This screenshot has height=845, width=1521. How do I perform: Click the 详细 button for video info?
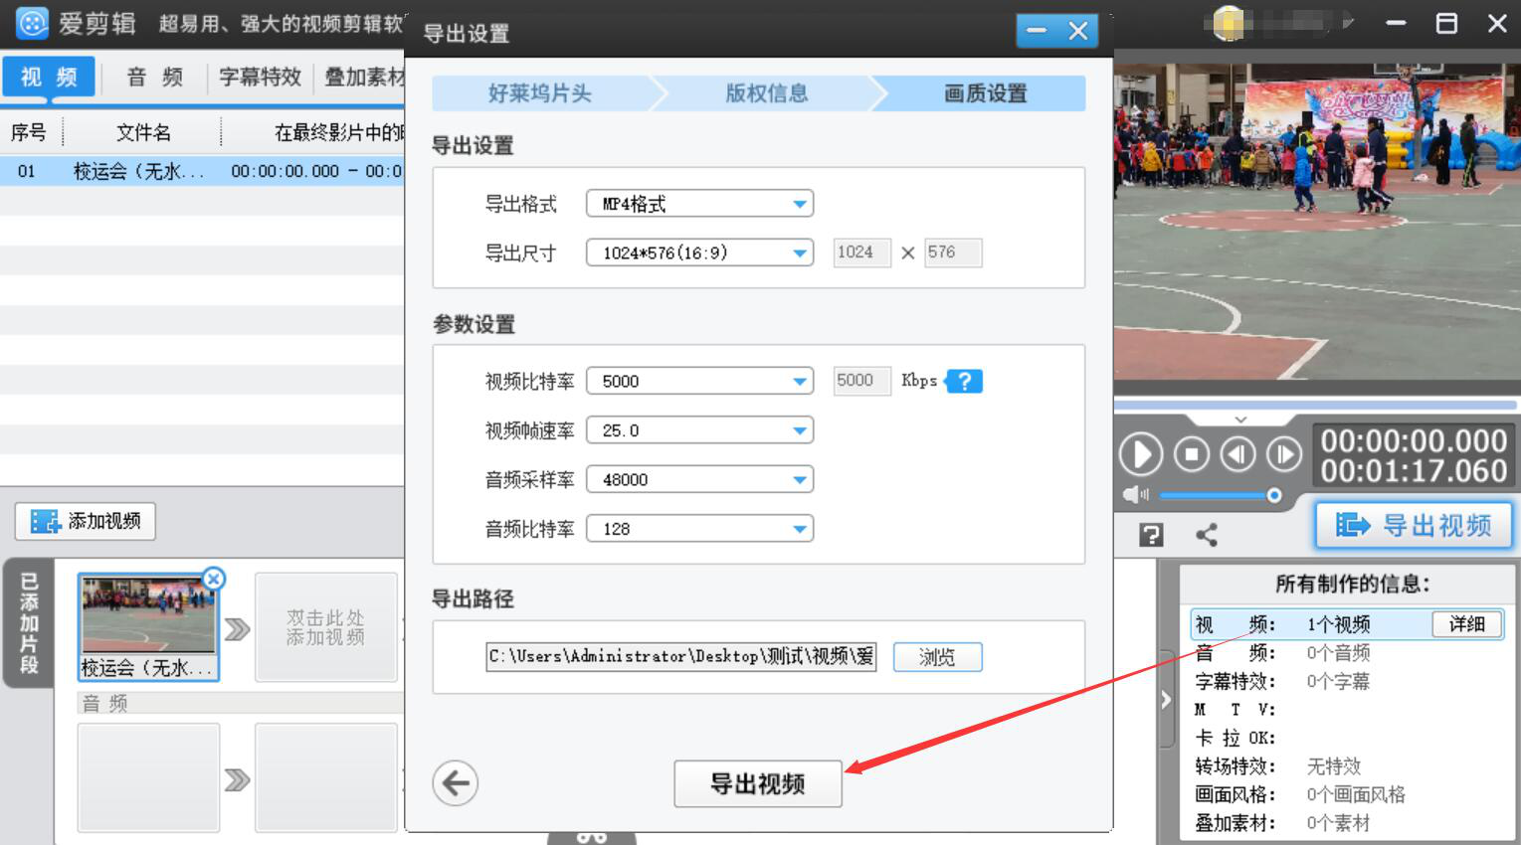click(1467, 623)
